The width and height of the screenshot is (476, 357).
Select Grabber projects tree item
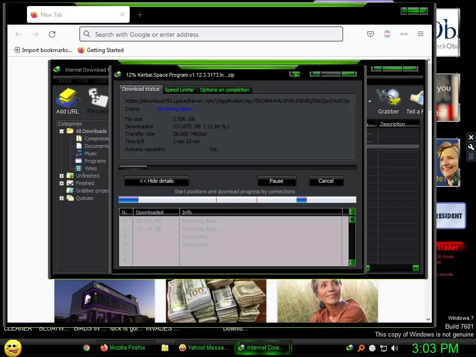coord(88,191)
